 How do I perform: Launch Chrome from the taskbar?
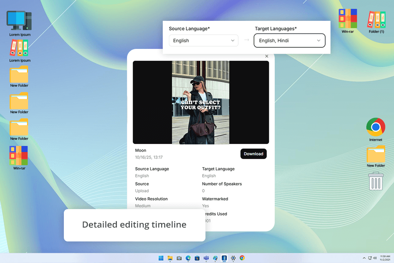[242, 258]
